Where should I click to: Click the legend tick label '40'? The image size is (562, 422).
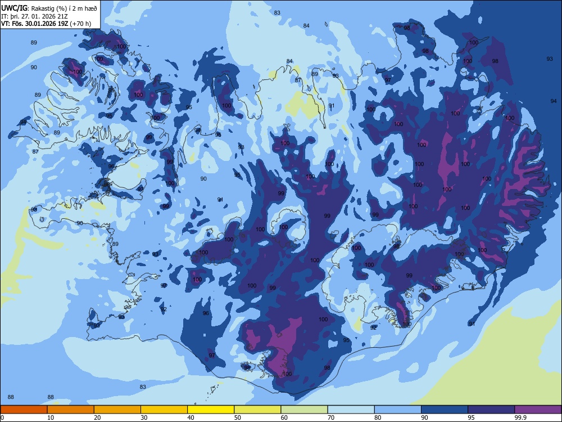point(191,417)
